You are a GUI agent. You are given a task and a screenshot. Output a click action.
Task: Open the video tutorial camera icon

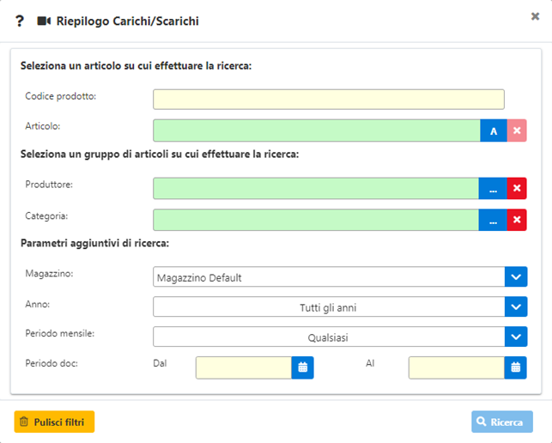pyautogui.click(x=45, y=21)
